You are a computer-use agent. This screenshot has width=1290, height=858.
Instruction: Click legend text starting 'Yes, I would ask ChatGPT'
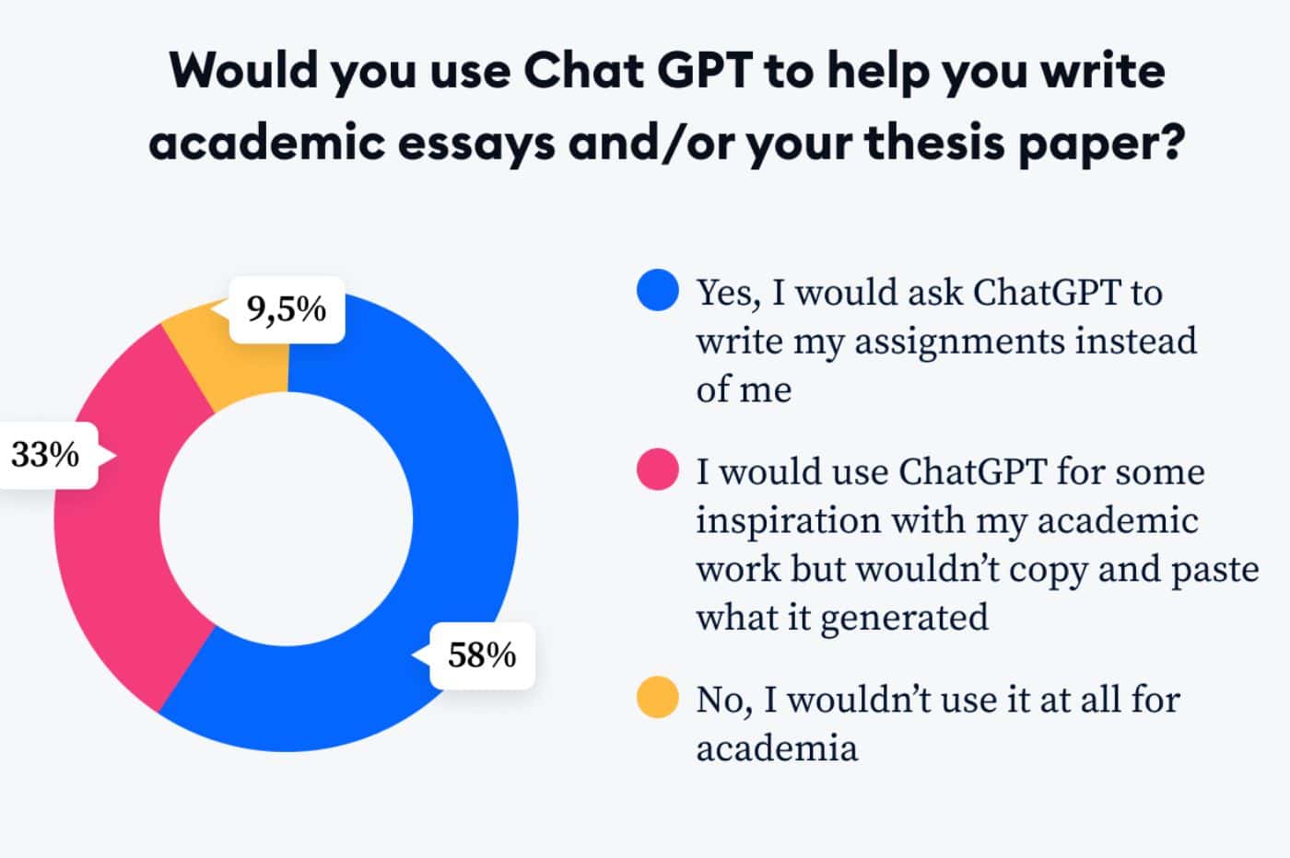click(929, 293)
